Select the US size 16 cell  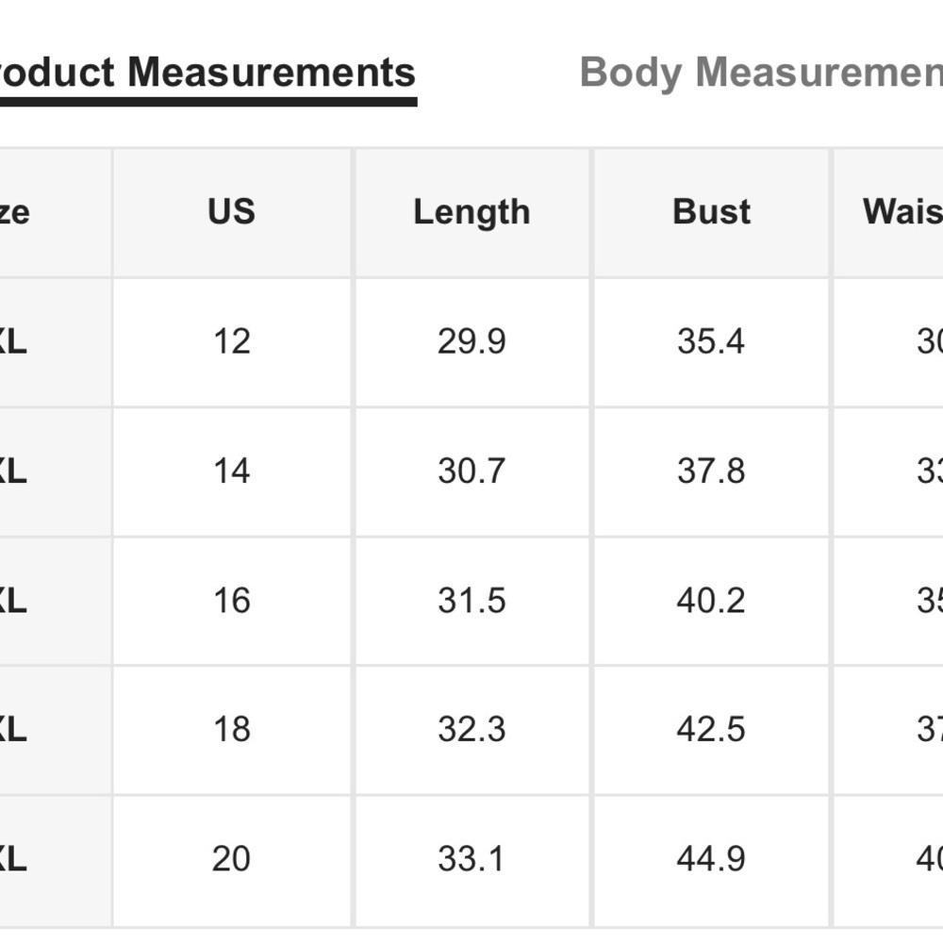tap(231, 601)
